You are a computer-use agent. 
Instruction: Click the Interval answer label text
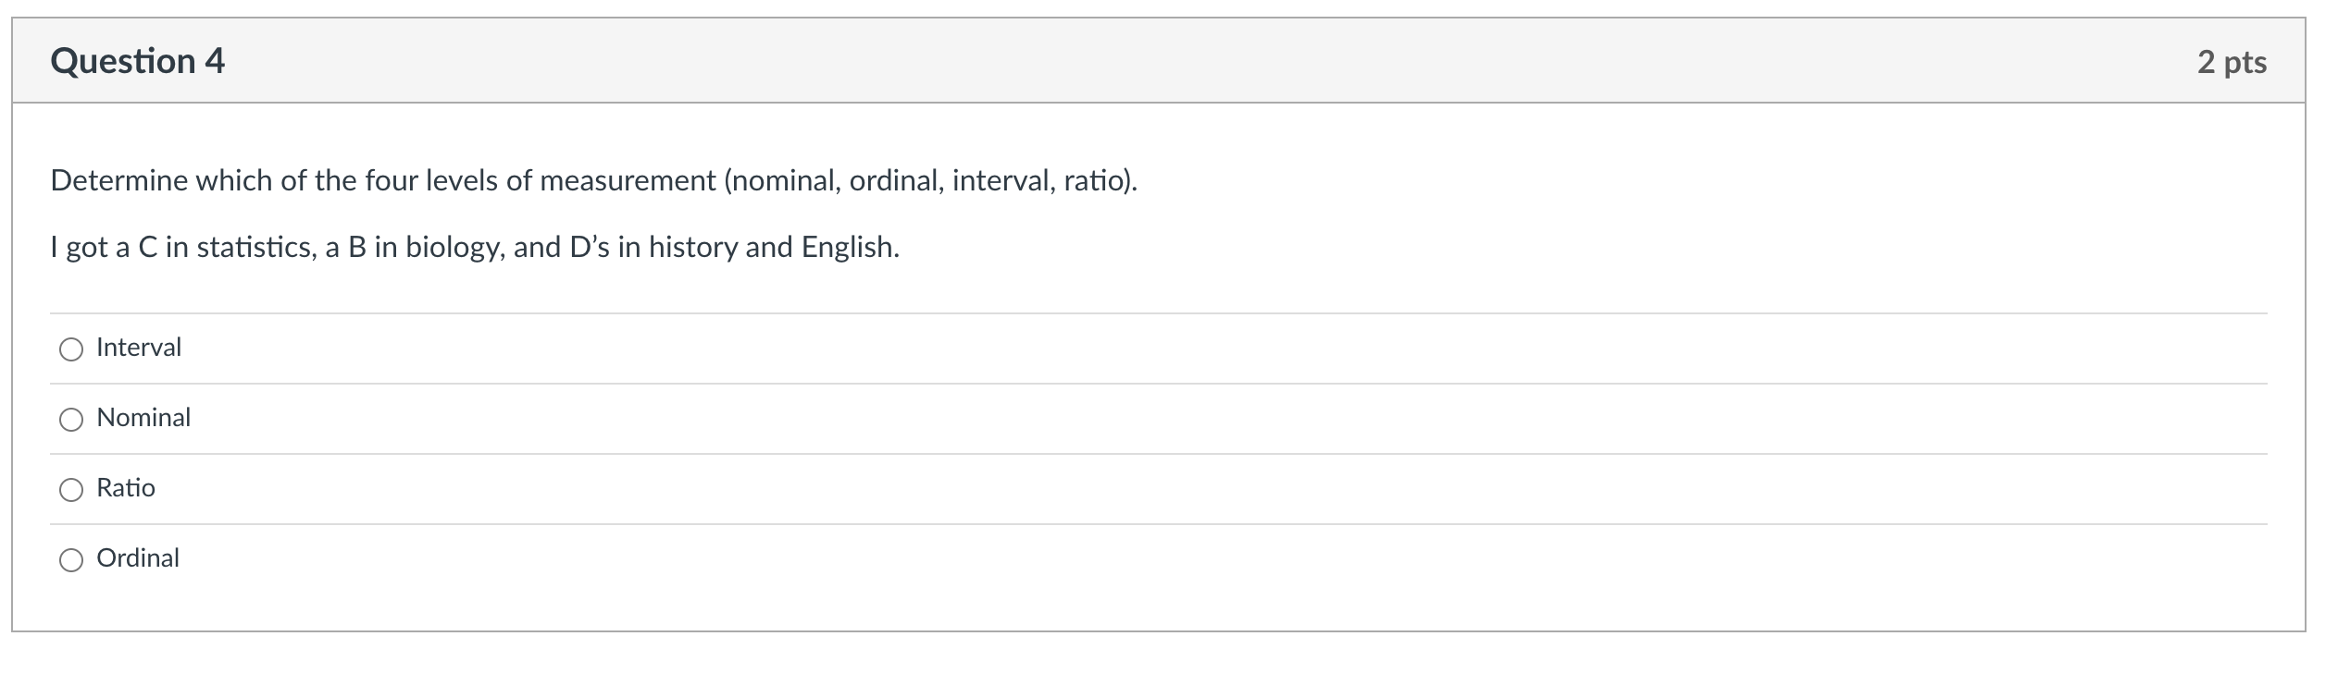click(x=139, y=348)
